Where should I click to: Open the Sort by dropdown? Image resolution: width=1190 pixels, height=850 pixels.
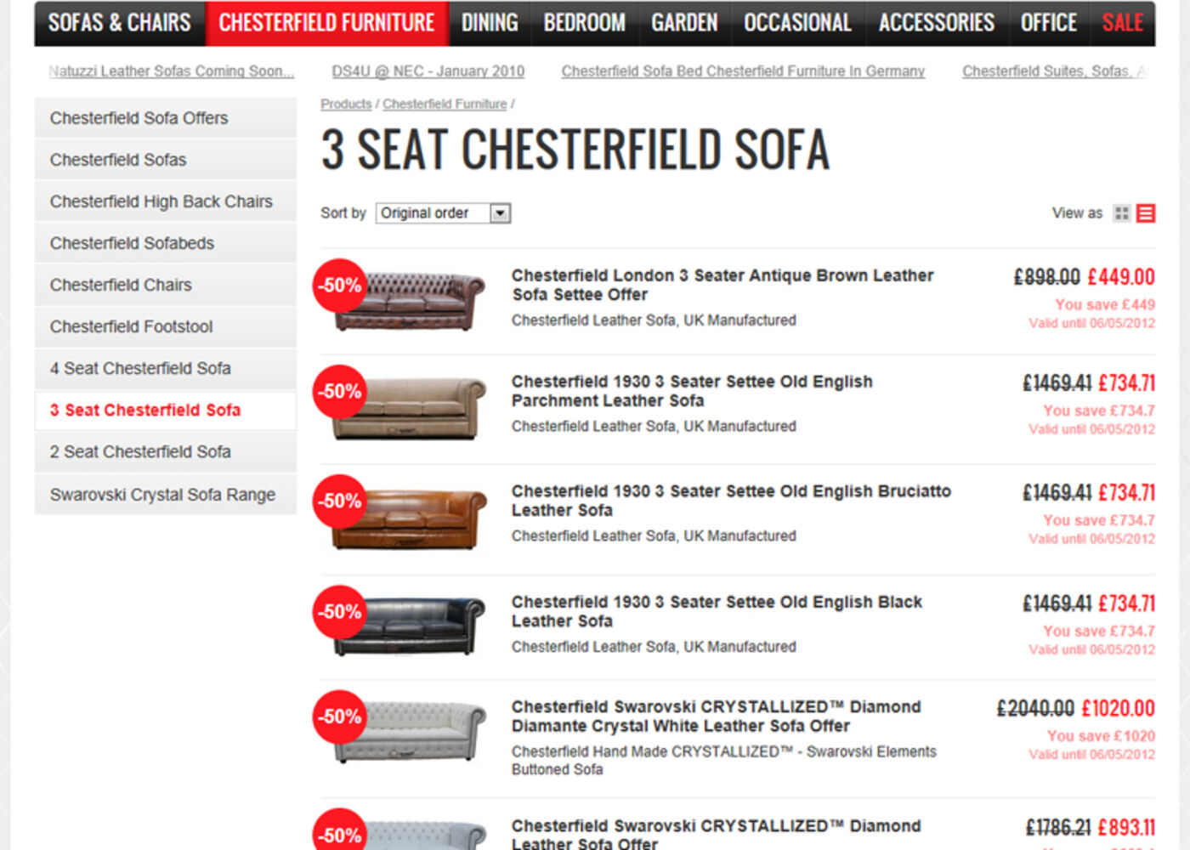pos(443,213)
